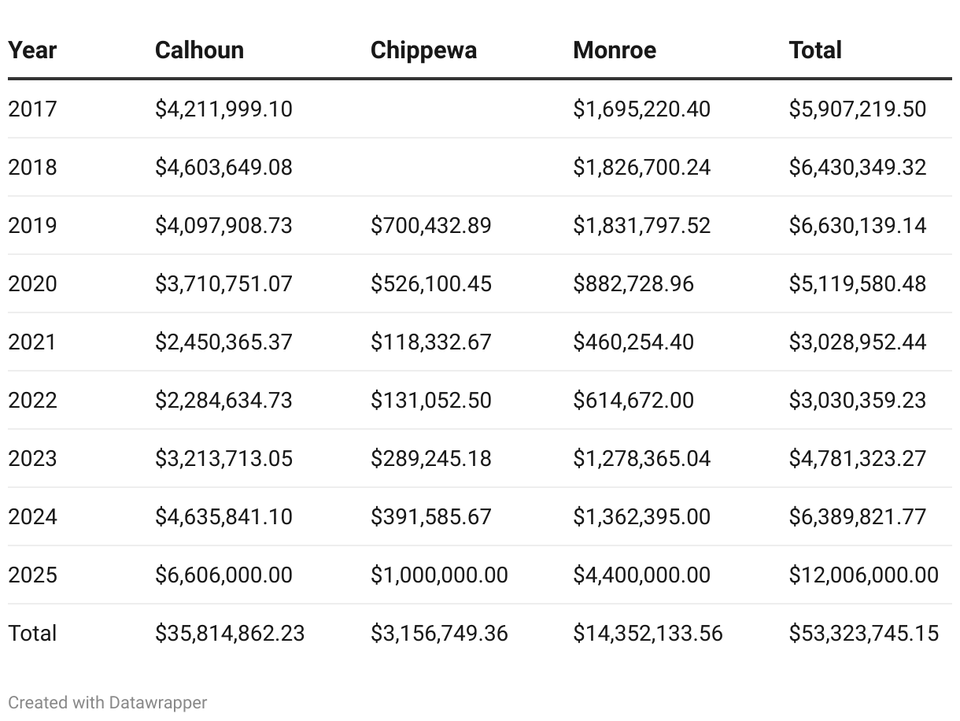Click the Calhoun column header
Screen dimensions: 960x721
(199, 50)
